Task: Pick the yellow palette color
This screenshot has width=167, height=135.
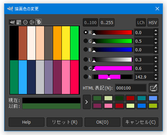Action: click(66, 43)
